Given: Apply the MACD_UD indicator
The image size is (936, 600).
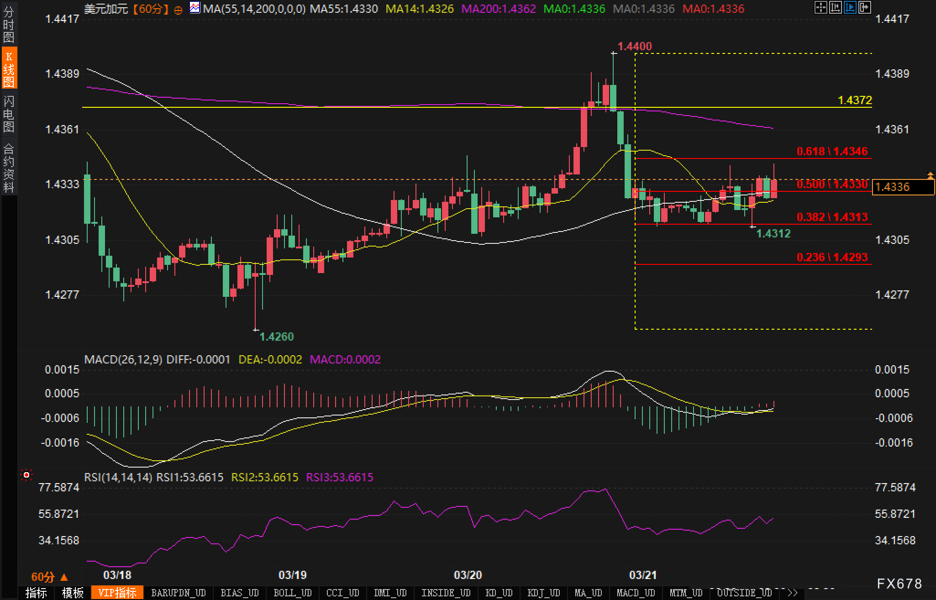Looking at the screenshot, I should [636, 593].
